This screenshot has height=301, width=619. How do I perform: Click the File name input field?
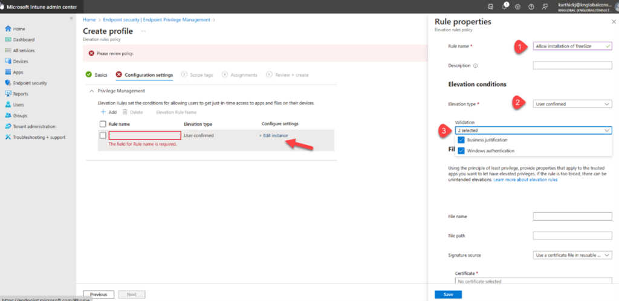click(x=572, y=216)
